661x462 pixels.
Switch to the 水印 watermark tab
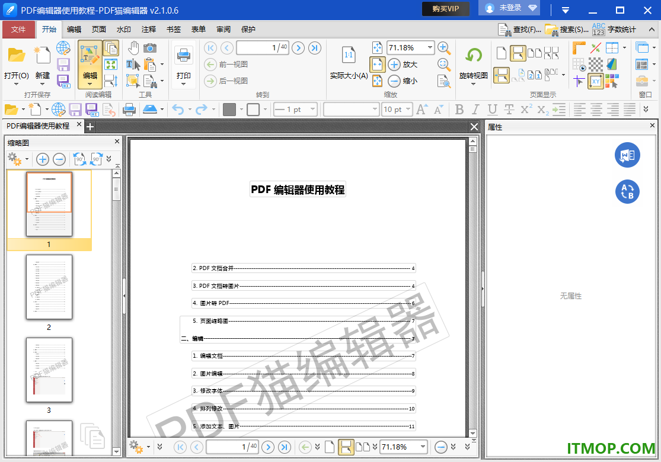click(123, 30)
